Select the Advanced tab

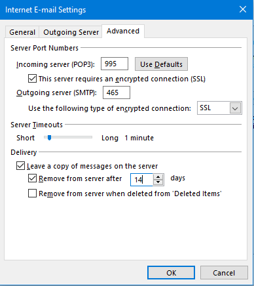pos(123,31)
